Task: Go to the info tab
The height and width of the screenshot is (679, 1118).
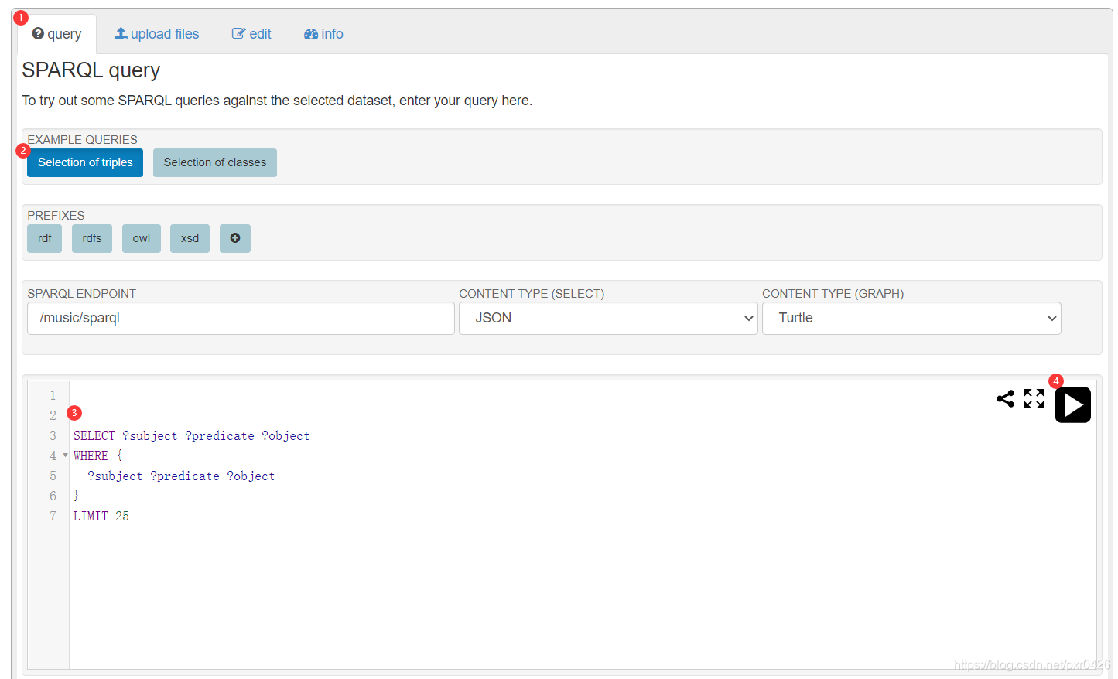Action: 323,34
